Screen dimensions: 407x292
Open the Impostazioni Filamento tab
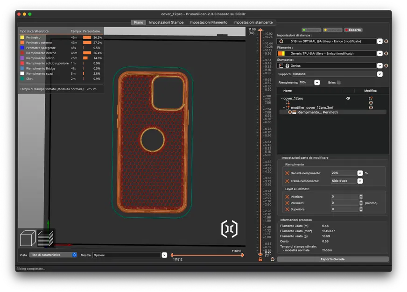[209, 22]
